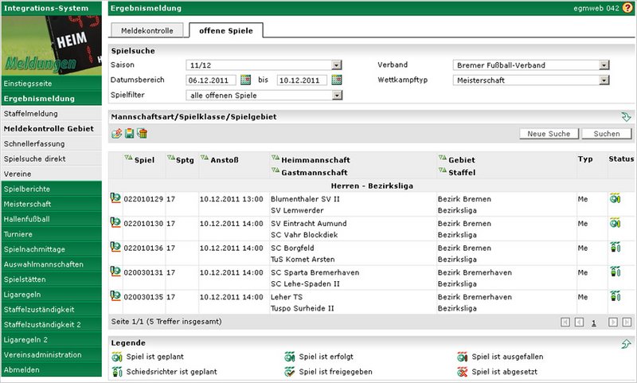Click the help question mark icon

pos(627,8)
